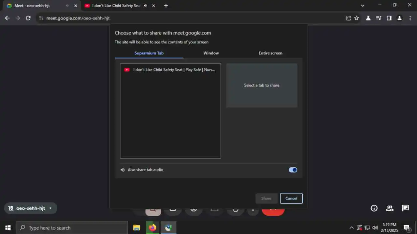Screen dimensions: 417x234
Task: Open the browser profile avatar
Action: [x=399, y=18]
